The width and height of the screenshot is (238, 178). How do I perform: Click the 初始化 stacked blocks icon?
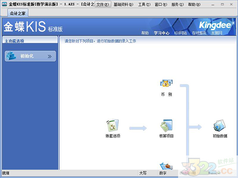11,56
